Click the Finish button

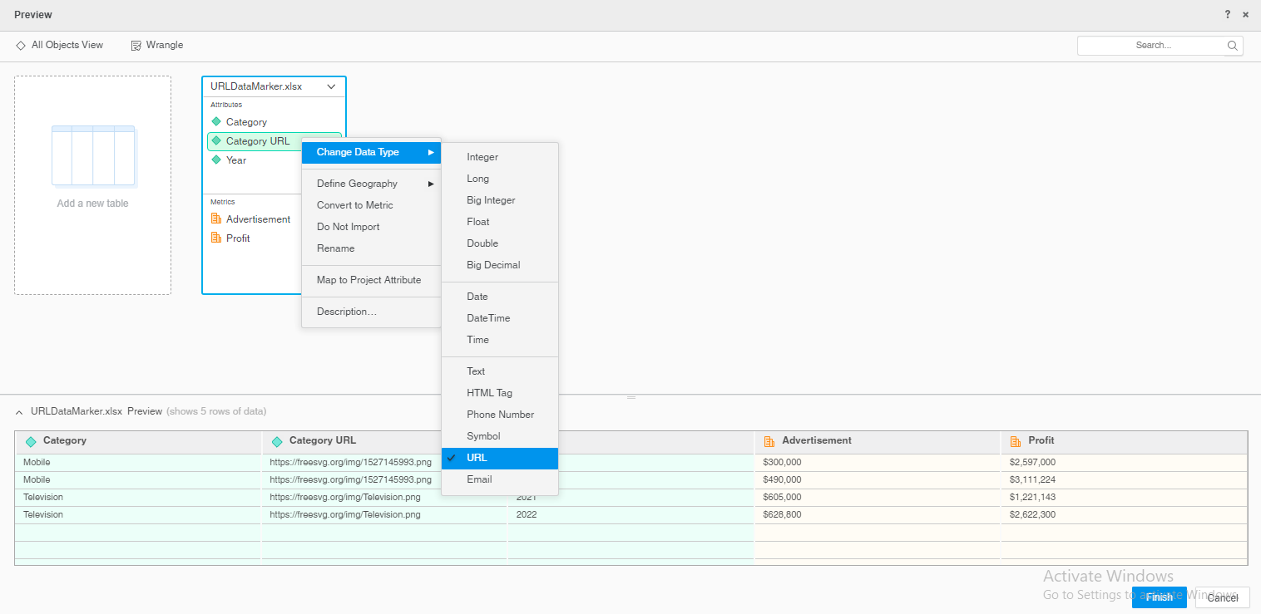(x=1159, y=597)
